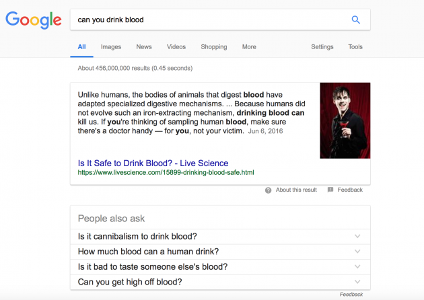The image size is (424, 300).
Task: Click the blue search magnifier icon
Action: click(355, 20)
